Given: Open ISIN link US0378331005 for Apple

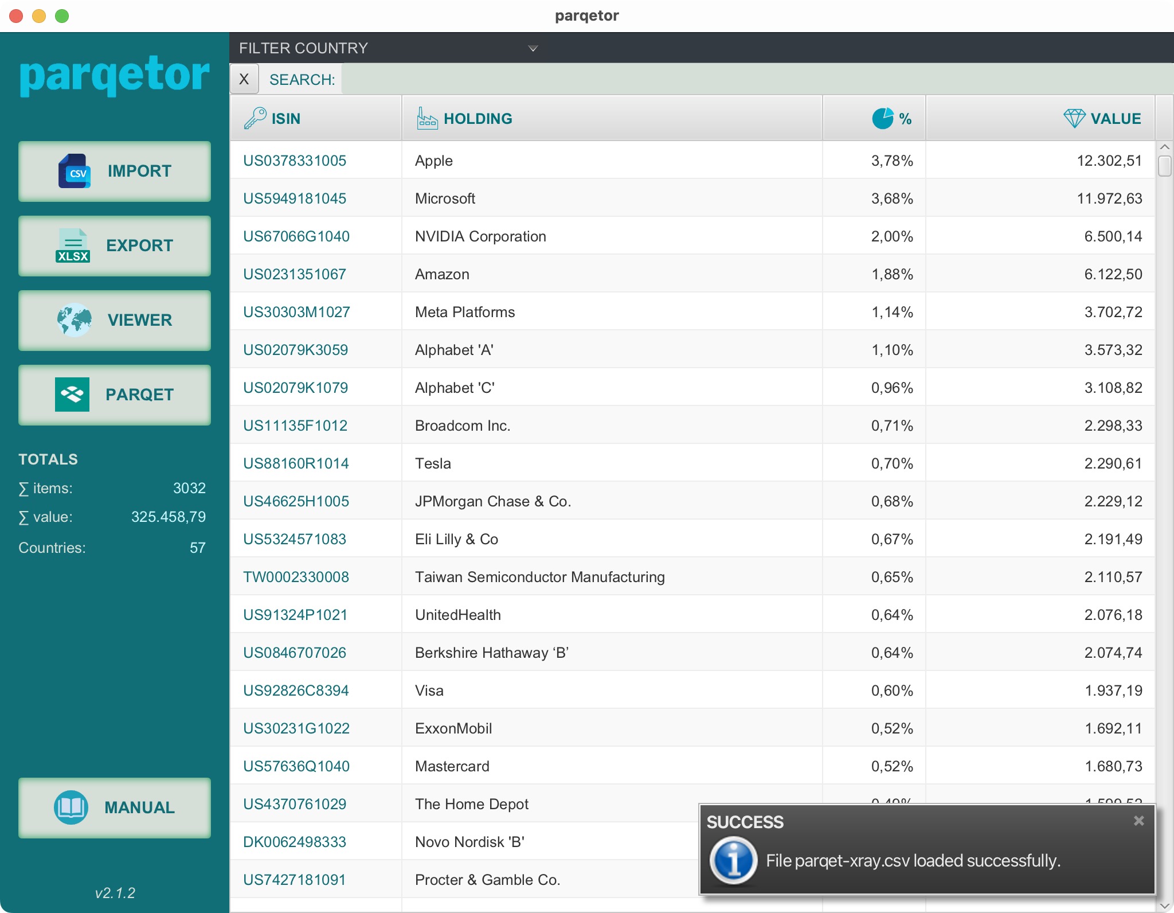Looking at the screenshot, I should (x=295, y=161).
